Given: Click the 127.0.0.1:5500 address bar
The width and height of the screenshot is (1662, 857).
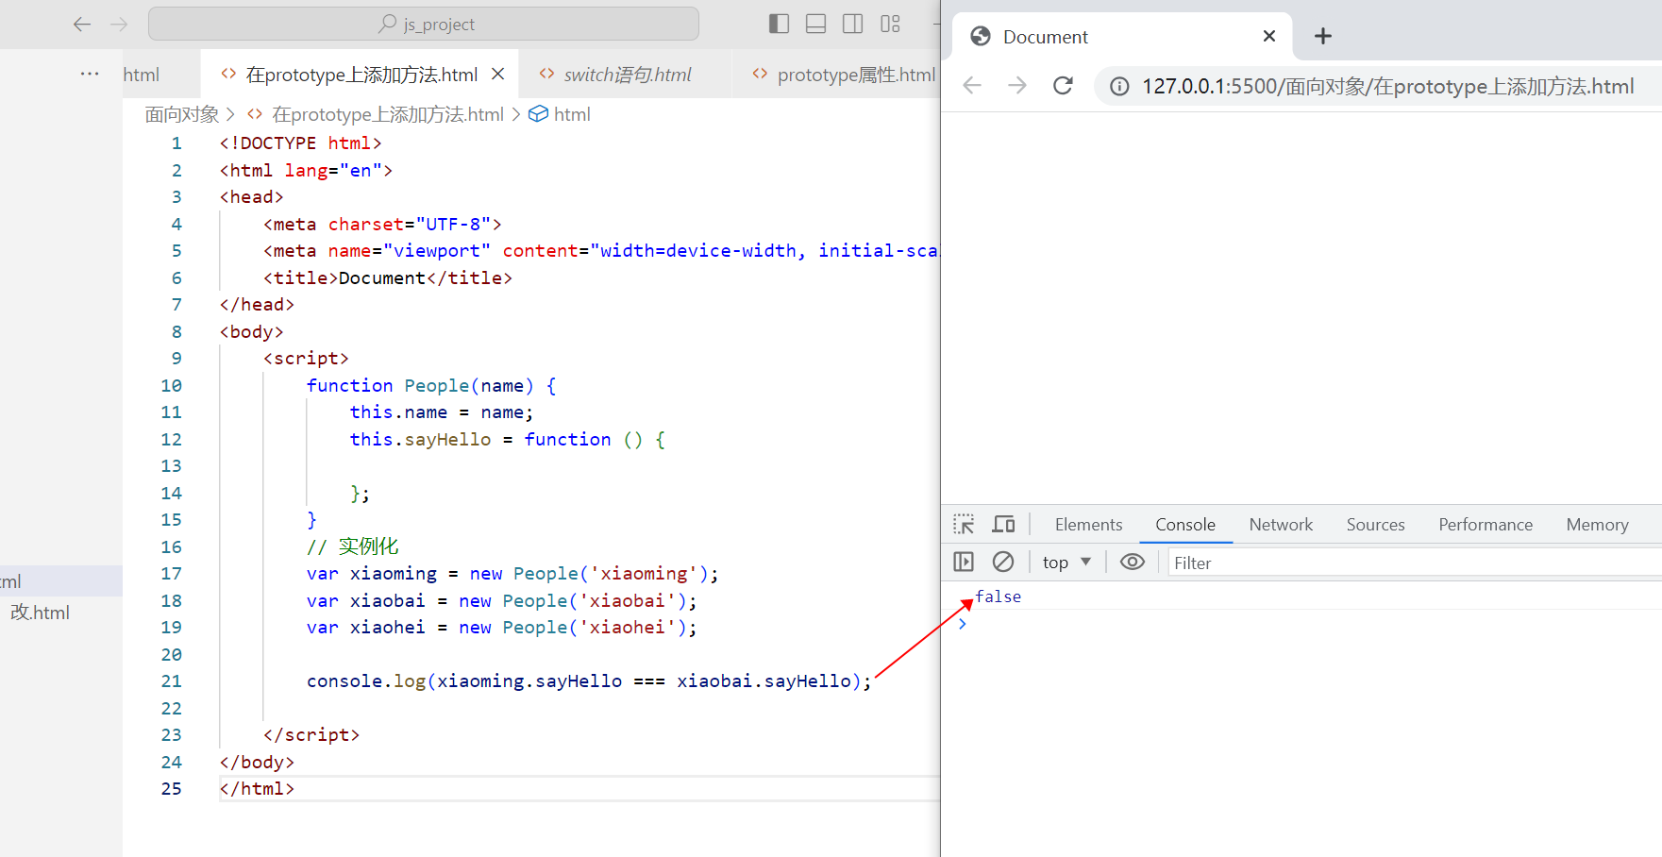Looking at the screenshot, I should pos(1387,87).
